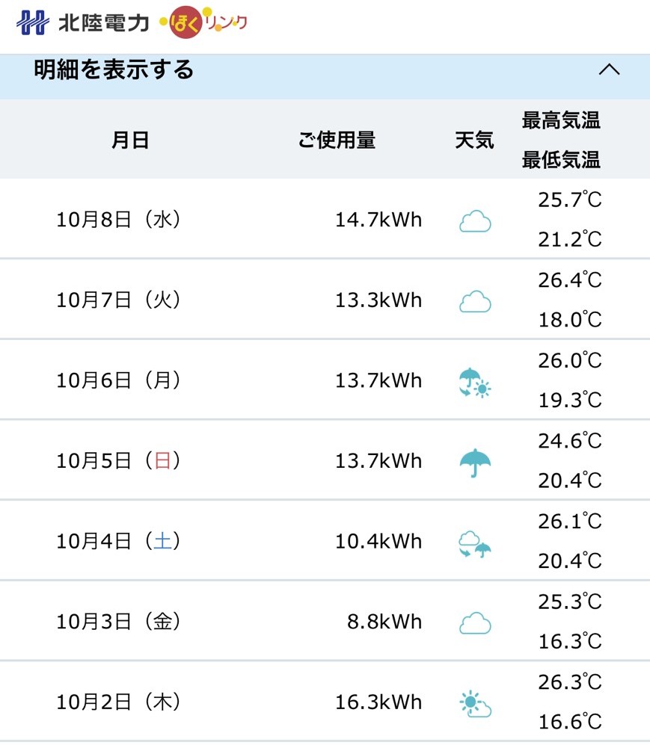Click the cloudy weather icon for 10月8日

475,220
